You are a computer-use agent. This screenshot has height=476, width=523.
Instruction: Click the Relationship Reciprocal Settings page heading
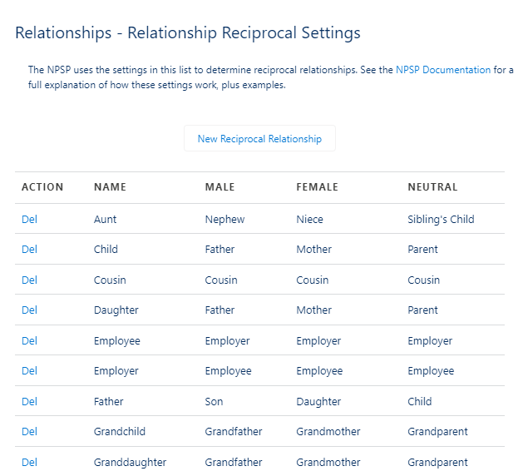pyautogui.click(x=188, y=33)
